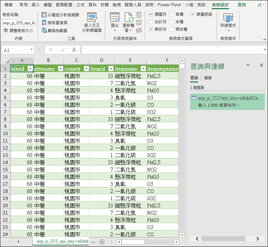Open the itemname column filter dropdown
268x247 pixels.
tap(143, 69)
